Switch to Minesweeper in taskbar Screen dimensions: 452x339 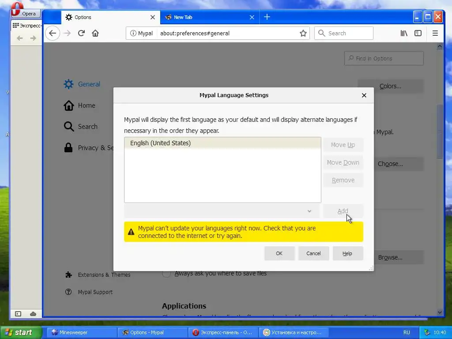click(81, 332)
